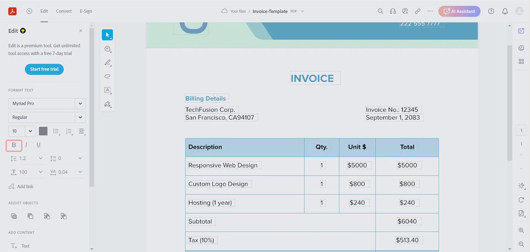Image resolution: width=530 pixels, height=252 pixels.
Task: Toggle Underline formatting
Action: coord(39,145)
